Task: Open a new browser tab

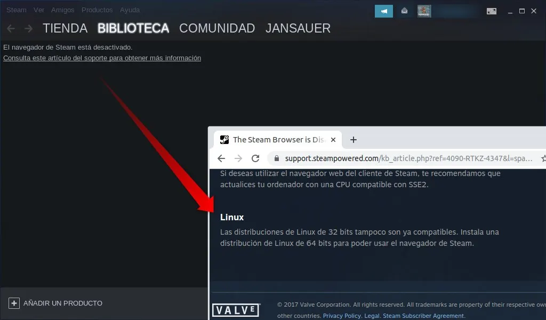Action: [354, 140]
